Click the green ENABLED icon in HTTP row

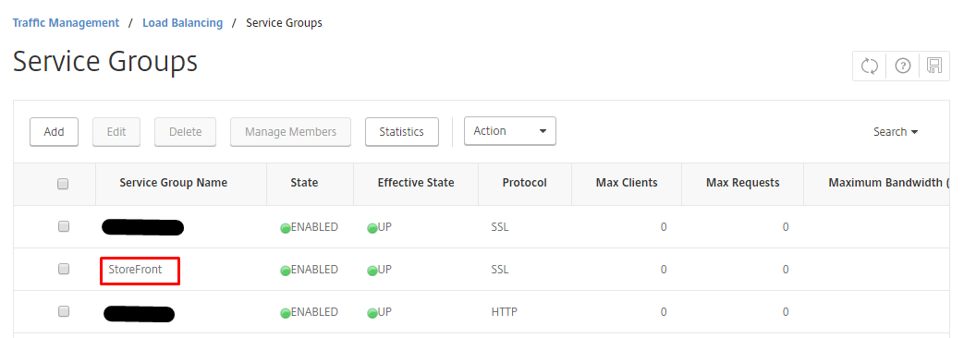point(286,313)
